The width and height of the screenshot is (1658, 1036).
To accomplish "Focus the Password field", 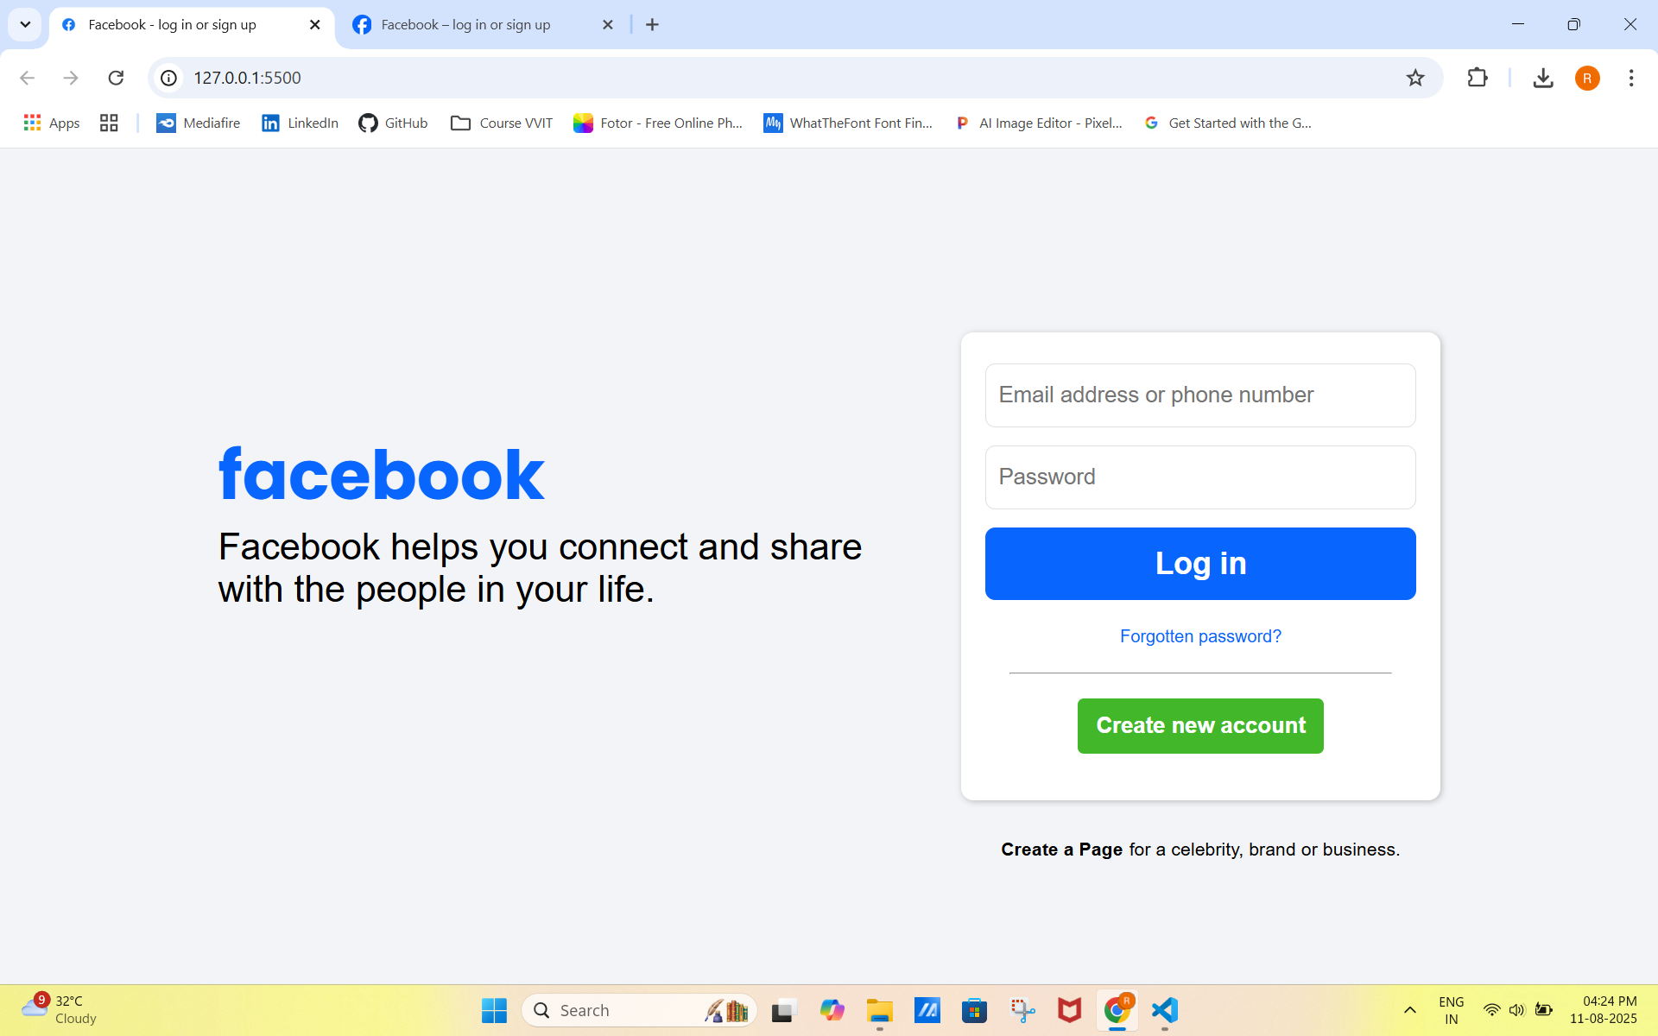I will click(x=1200, y=477).
